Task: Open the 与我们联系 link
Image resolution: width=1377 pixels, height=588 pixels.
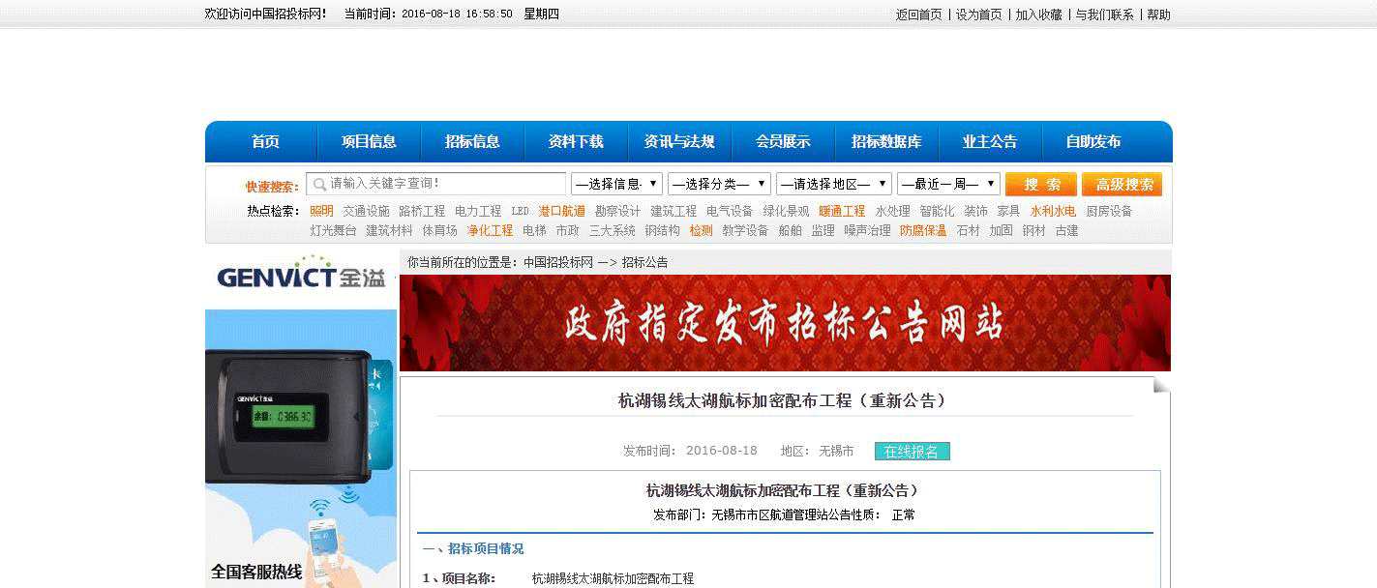Action: pyautogui.click(x=1105, y=15)
